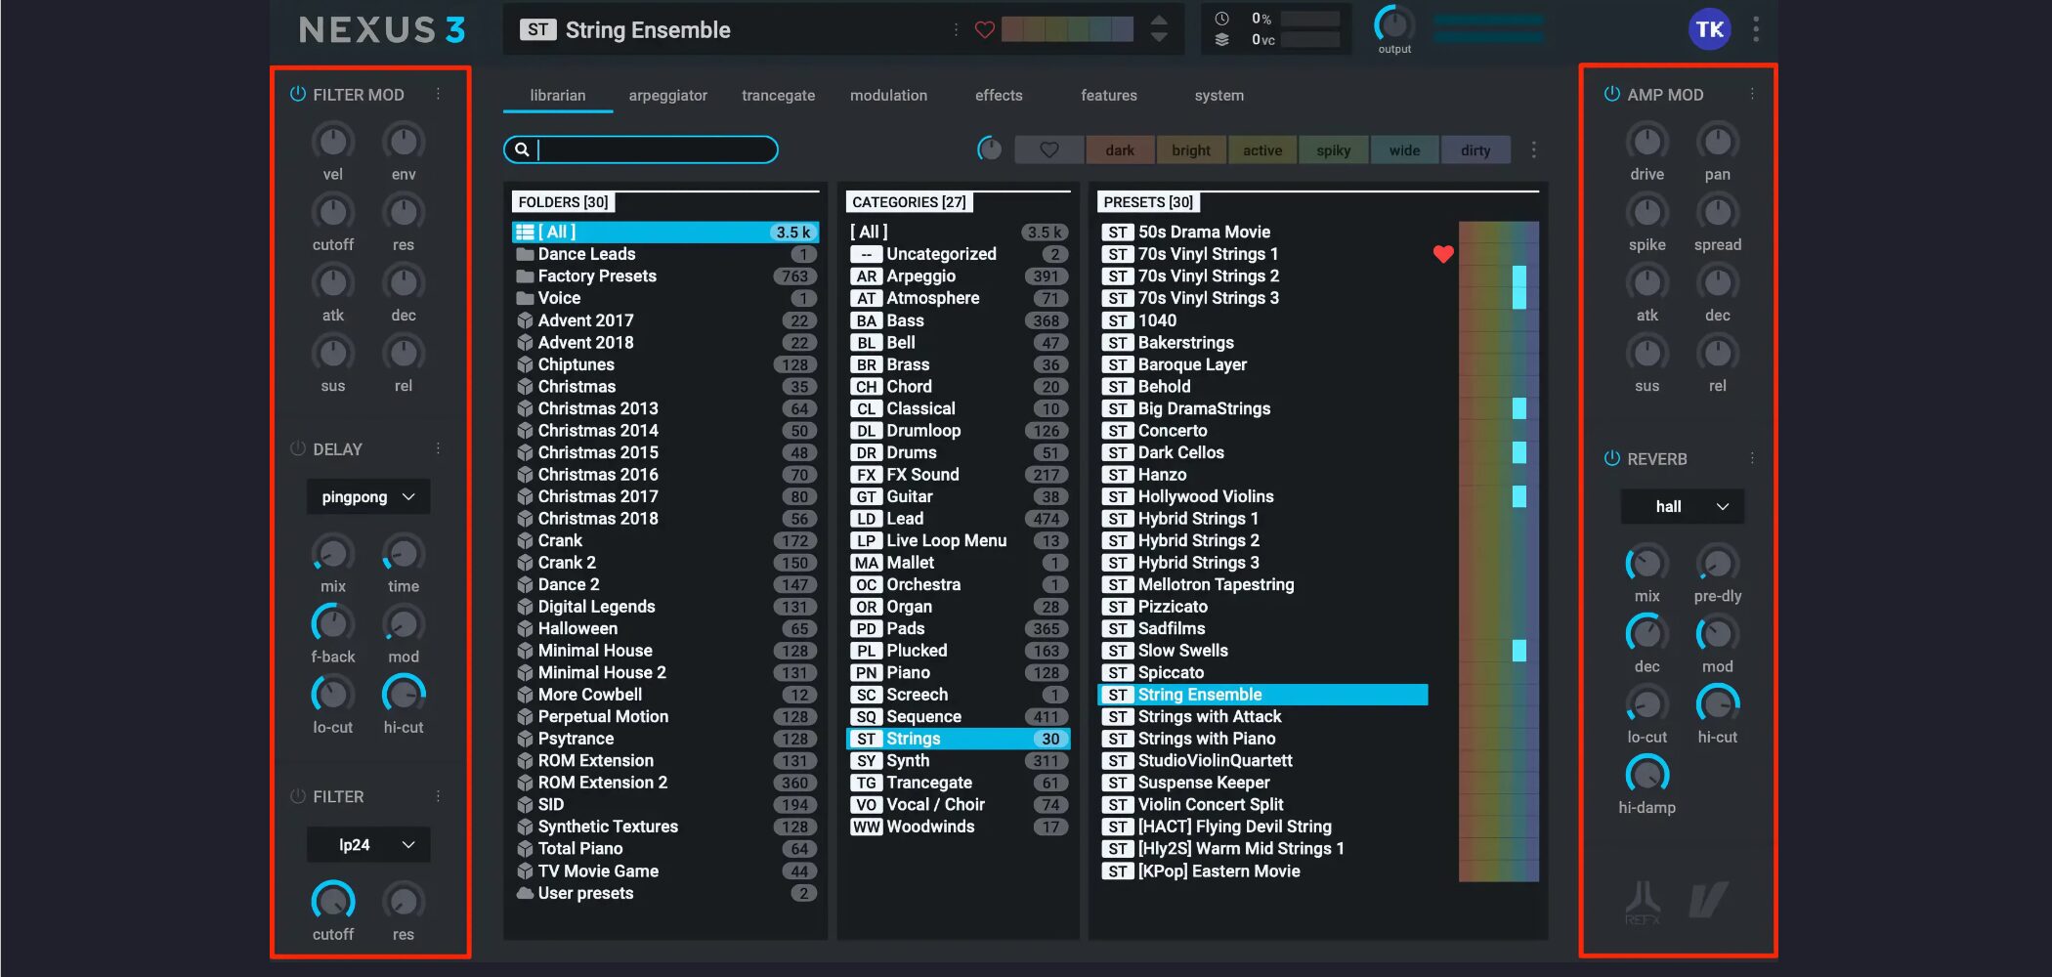The height and width of the screenshot is (977, 2052).
Task: Switch to the modulation tab
Action: [x=888, y=95]
